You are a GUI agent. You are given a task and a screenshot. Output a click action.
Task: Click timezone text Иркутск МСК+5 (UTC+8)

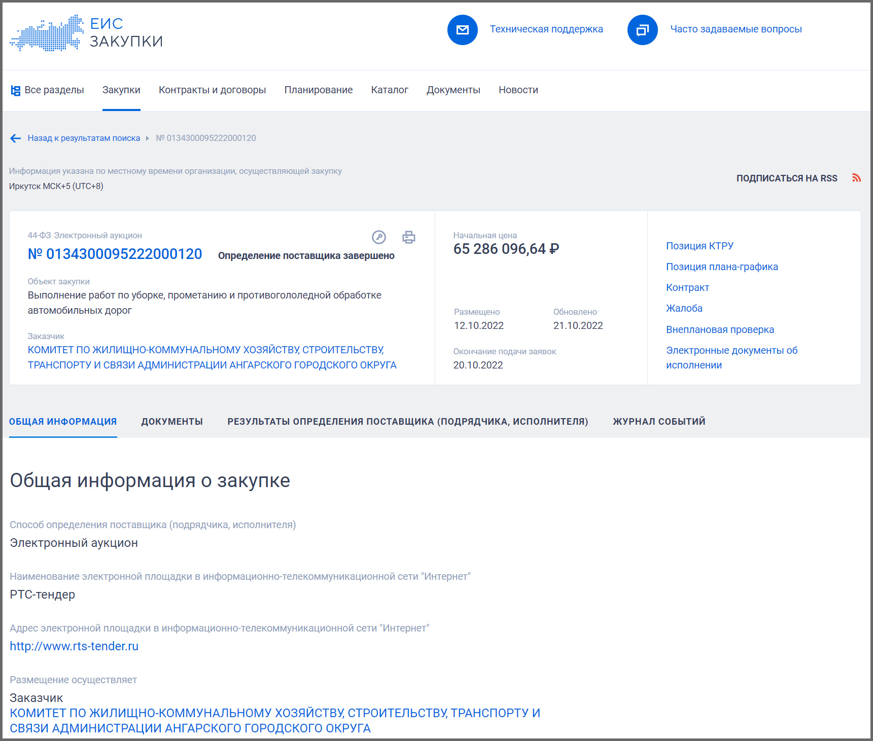coord(56,186)
